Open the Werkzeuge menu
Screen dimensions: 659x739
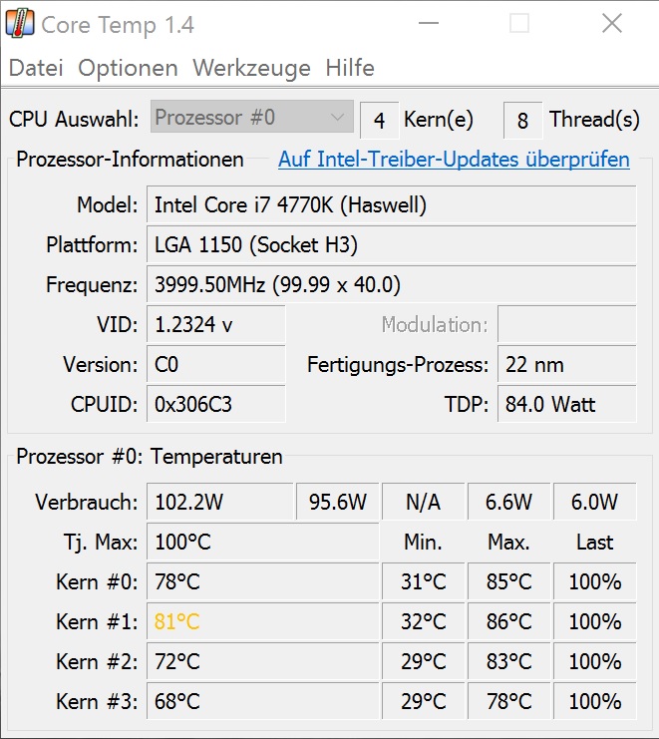pyautogui.click(x=251, y=68)
